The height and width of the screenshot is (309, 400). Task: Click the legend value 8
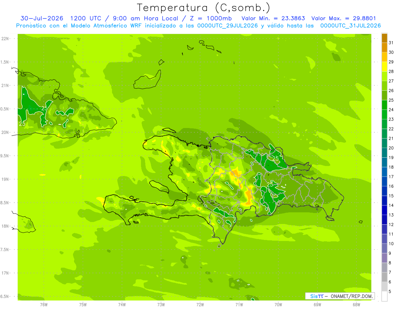(x=390, y=263)
